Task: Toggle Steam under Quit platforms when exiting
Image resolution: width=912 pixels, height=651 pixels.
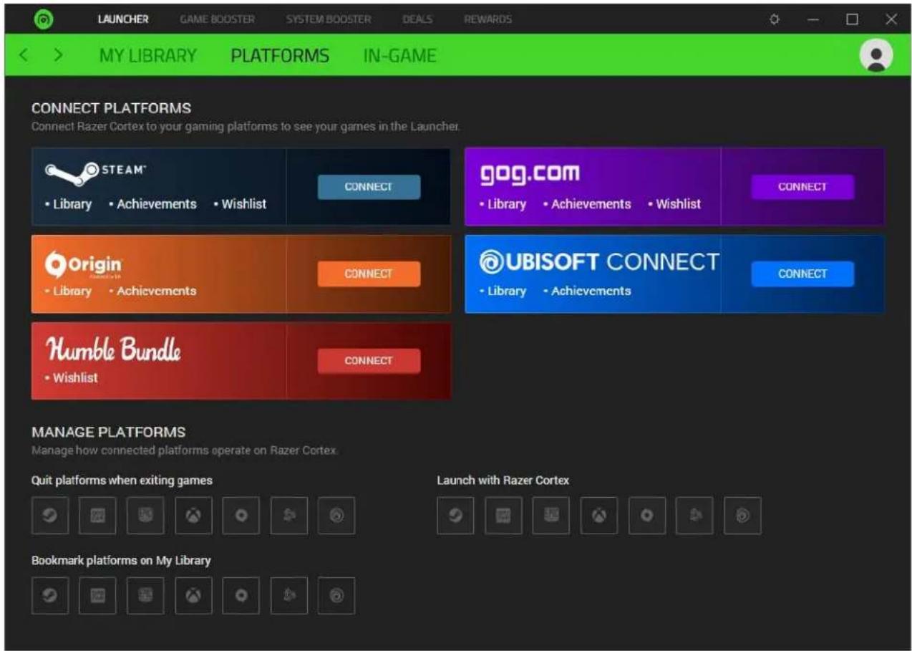Action: [50, 516]
